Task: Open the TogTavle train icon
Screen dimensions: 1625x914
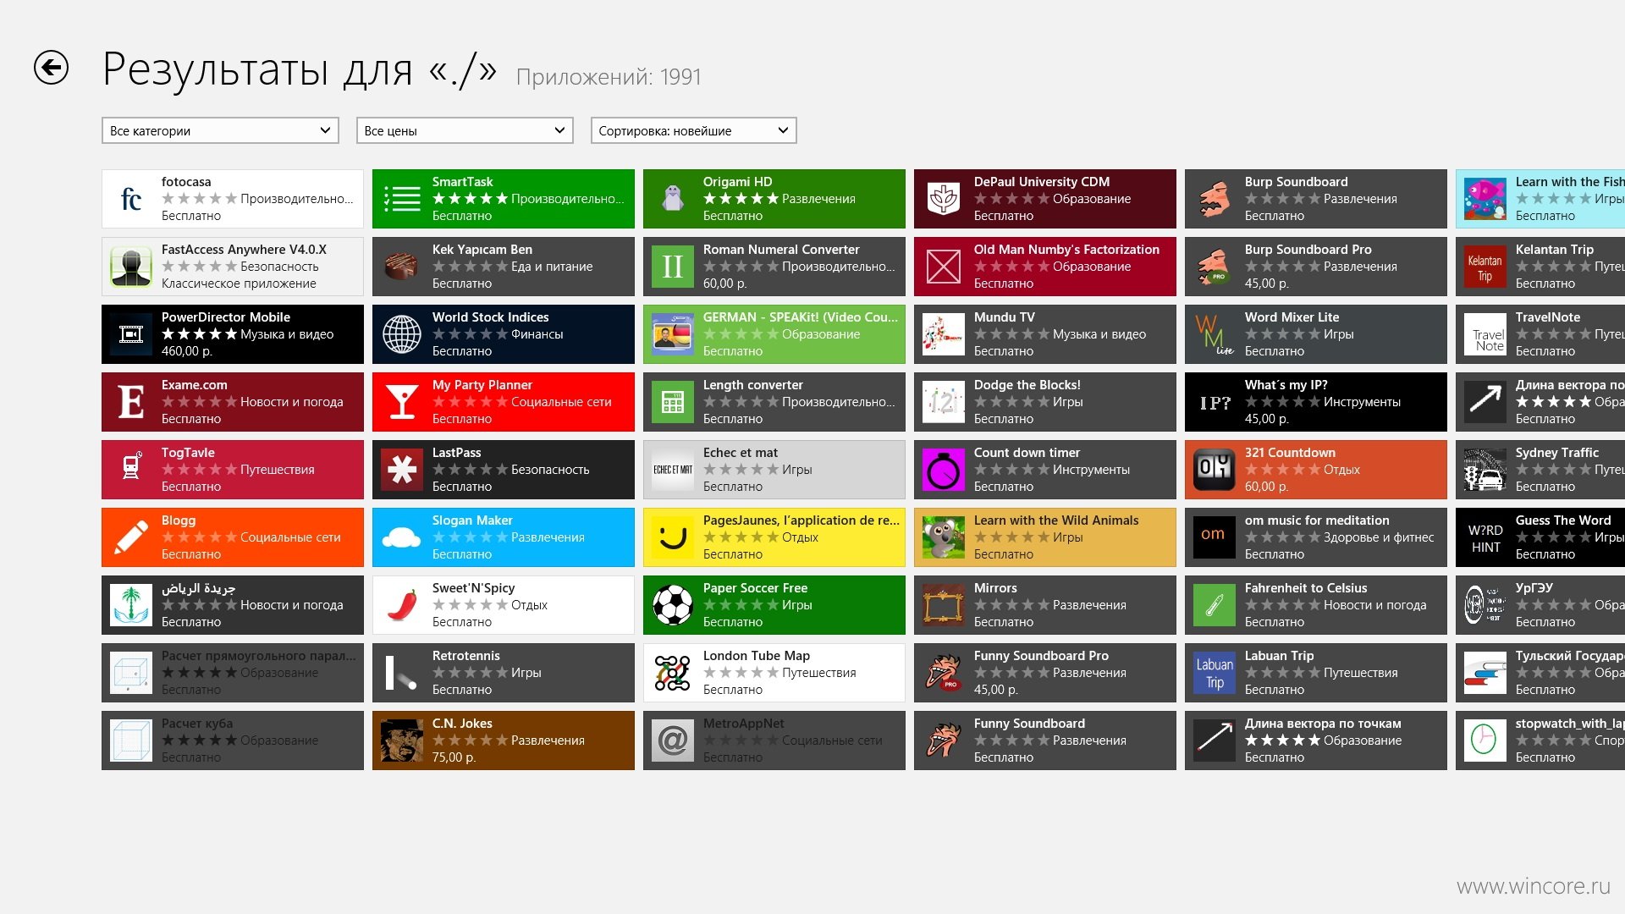Action: pyautogui.click(x=131, y=470)
